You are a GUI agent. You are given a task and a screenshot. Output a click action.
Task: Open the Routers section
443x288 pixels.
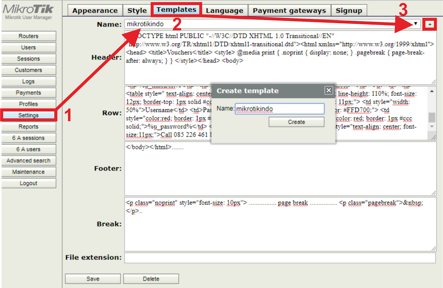29,36
